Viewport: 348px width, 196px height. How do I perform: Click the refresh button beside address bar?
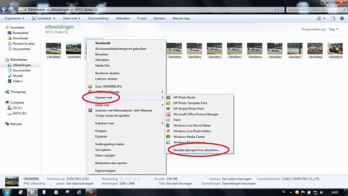281,10
